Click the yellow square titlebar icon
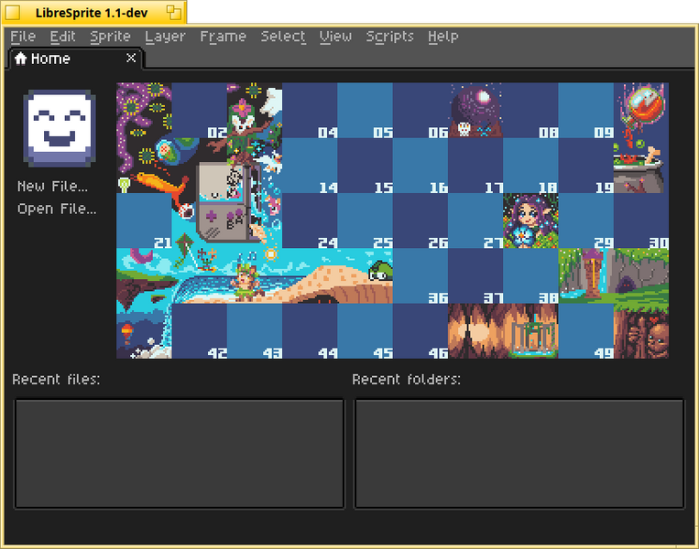Viewport: 699px width, 549px height. pos(13,13)
